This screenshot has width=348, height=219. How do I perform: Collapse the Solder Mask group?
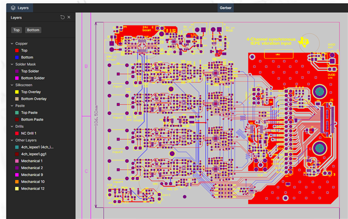pyautogui.click(x=12, y=64)
